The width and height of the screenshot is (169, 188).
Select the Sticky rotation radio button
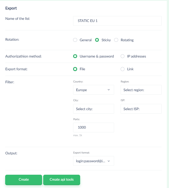(97, 40)
